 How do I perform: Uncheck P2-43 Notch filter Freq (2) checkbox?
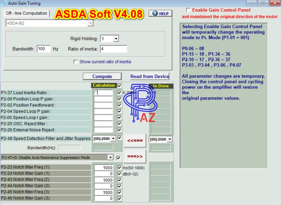[119, 180]
